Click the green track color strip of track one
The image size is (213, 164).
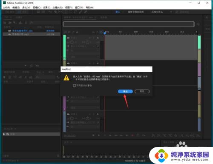coord(64,47)
